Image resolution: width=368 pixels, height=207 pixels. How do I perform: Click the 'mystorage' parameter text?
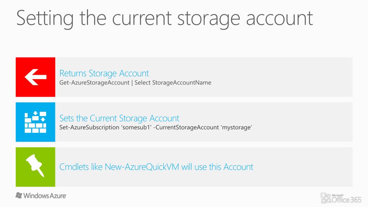[237, 128]
